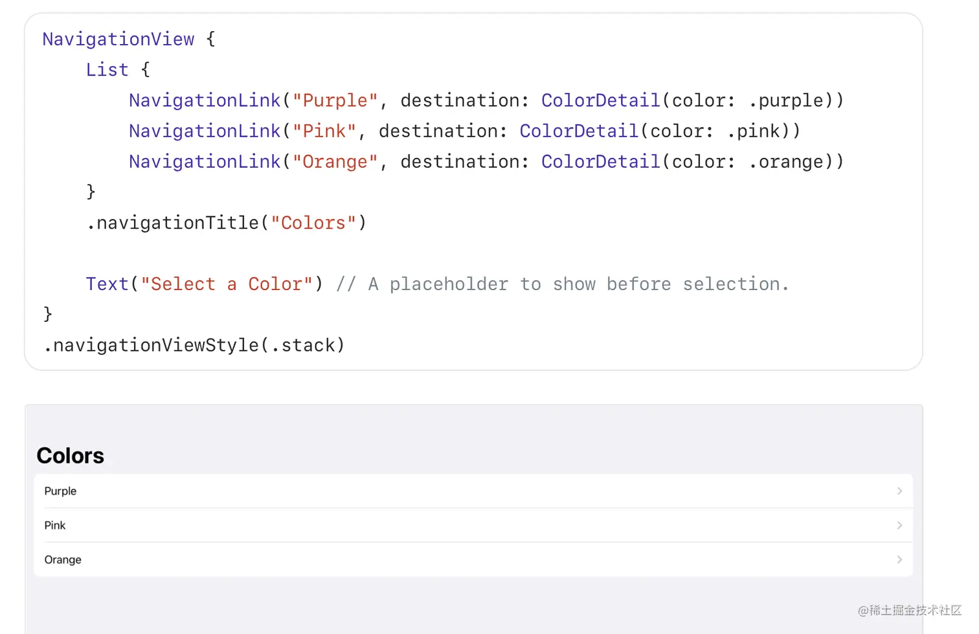The width and height of the screenshot is (979, 634).
Task: Click the chevron on the Pink row
Action: tap(899, 525)
